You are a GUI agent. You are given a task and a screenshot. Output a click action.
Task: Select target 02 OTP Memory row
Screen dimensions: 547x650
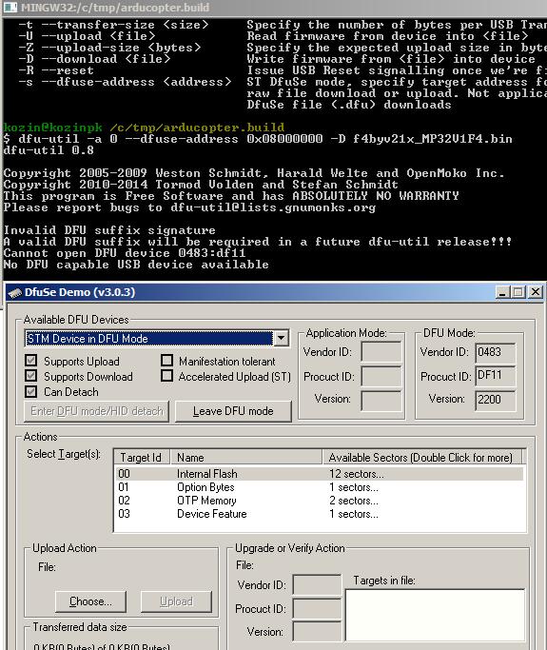click(319, 501)
